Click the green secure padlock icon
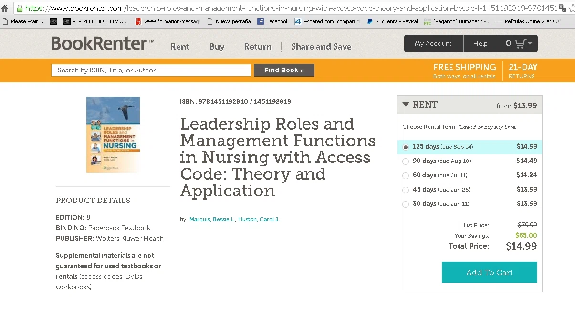Image resolution: width=575 pixels, height=333 pixels. click(x=20, y=9)
